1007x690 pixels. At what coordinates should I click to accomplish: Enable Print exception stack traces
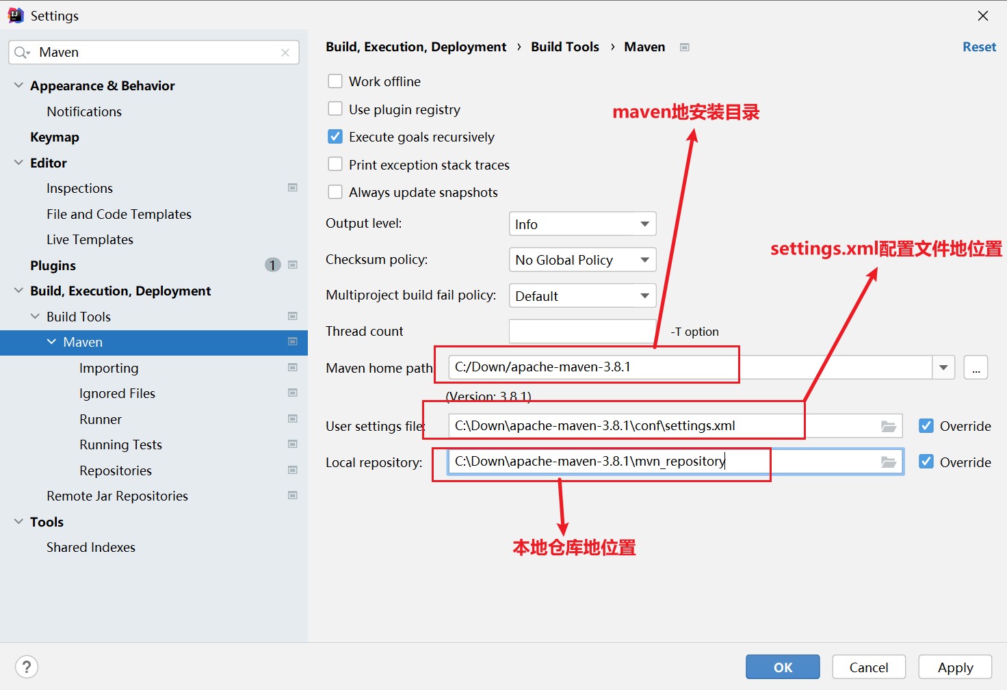click(335, 164)
